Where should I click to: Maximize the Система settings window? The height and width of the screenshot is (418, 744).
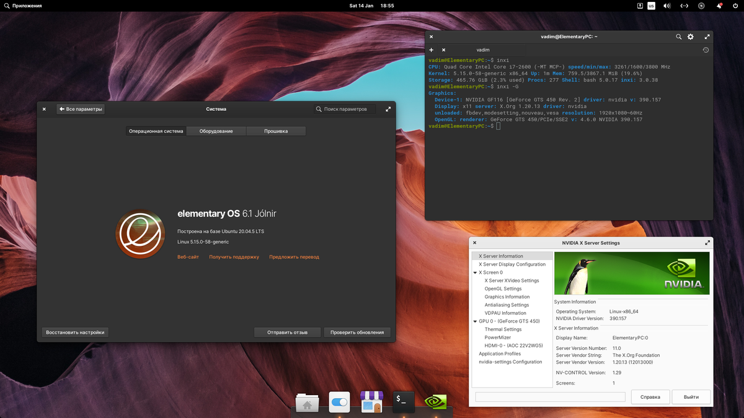point(388,109)
